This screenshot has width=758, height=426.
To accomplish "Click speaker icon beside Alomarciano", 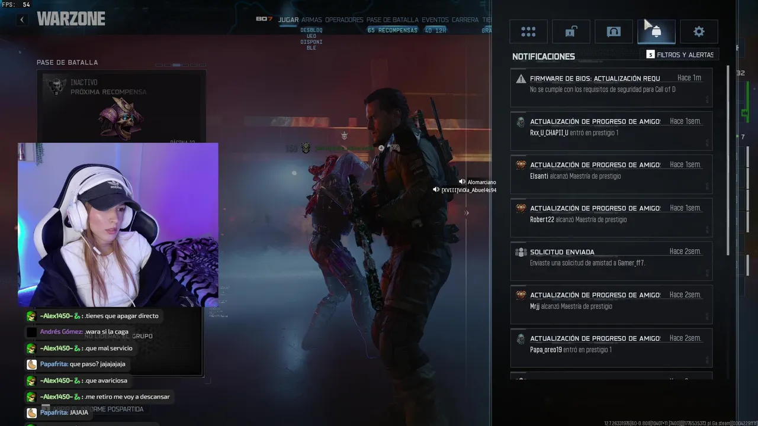I will (x=462, y=182).
